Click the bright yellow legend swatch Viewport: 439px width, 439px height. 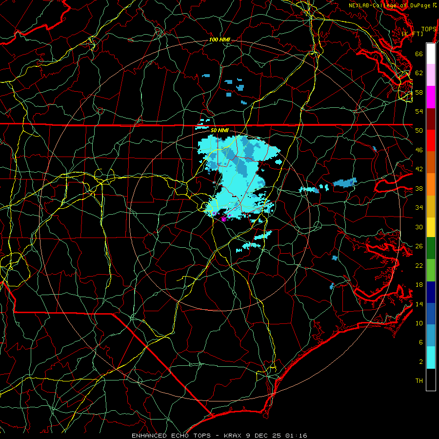[x=431, y=227]
